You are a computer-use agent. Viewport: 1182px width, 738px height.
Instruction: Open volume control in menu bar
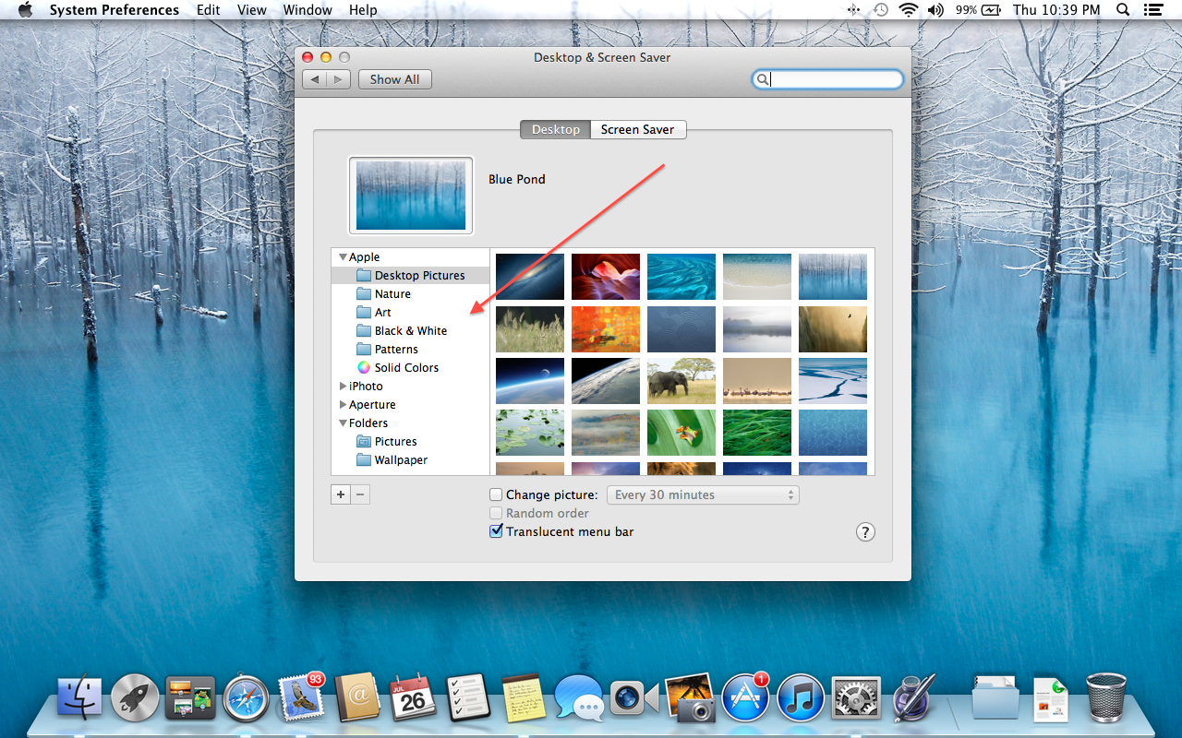point(935,10)
